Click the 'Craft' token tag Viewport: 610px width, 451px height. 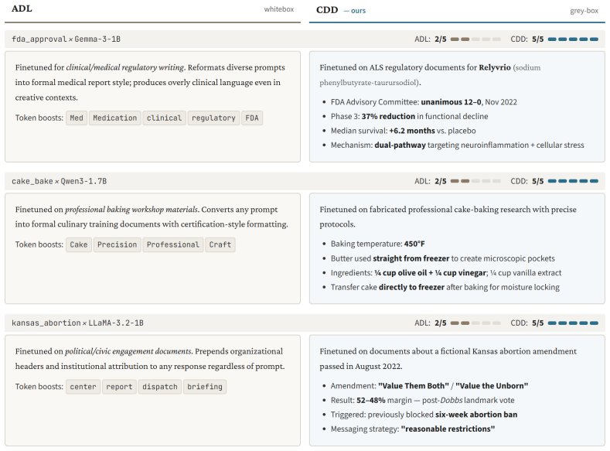click(220, 244)
